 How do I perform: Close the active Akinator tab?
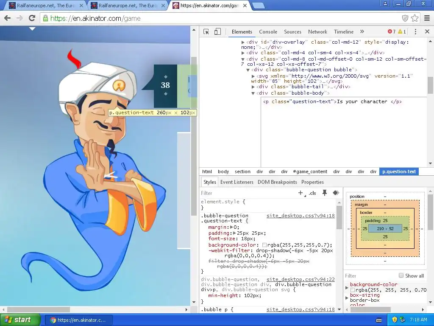[x=245, y=6]
